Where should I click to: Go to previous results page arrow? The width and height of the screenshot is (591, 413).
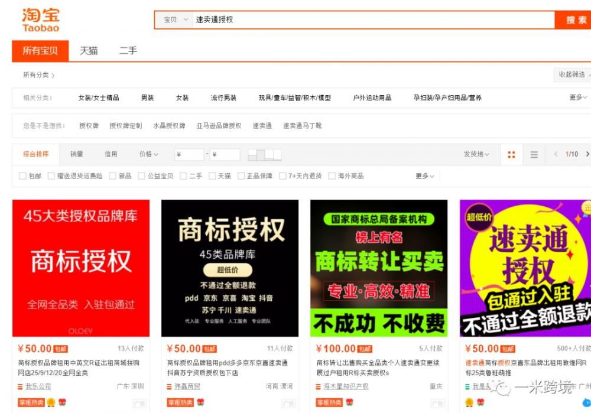[x=556, y=155]
